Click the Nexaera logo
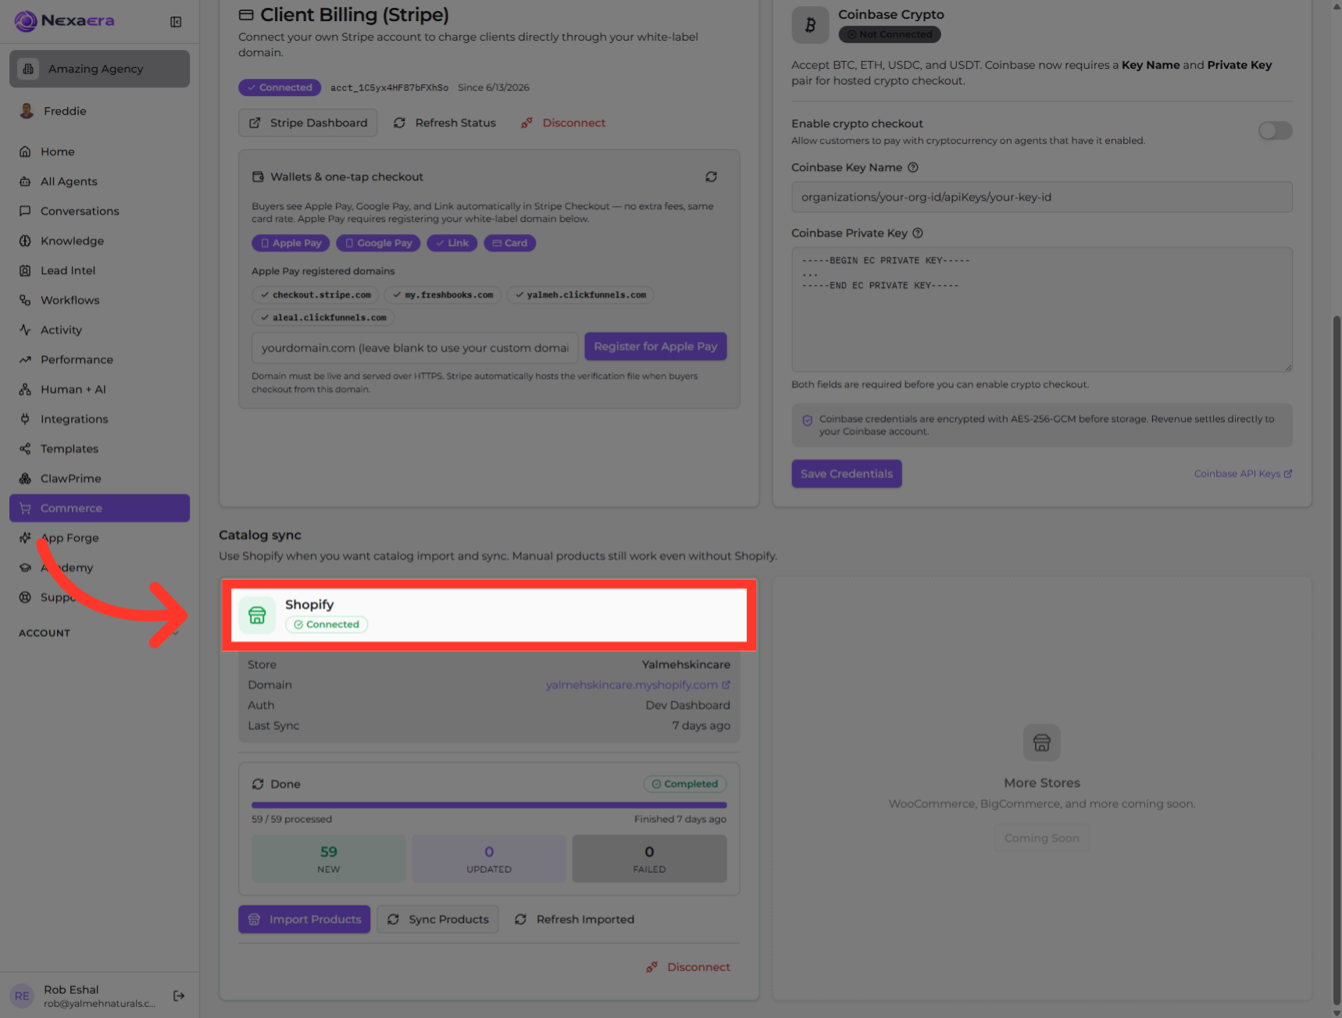Viewport: 1342px width, 1018px height. [x=65, y=21]
